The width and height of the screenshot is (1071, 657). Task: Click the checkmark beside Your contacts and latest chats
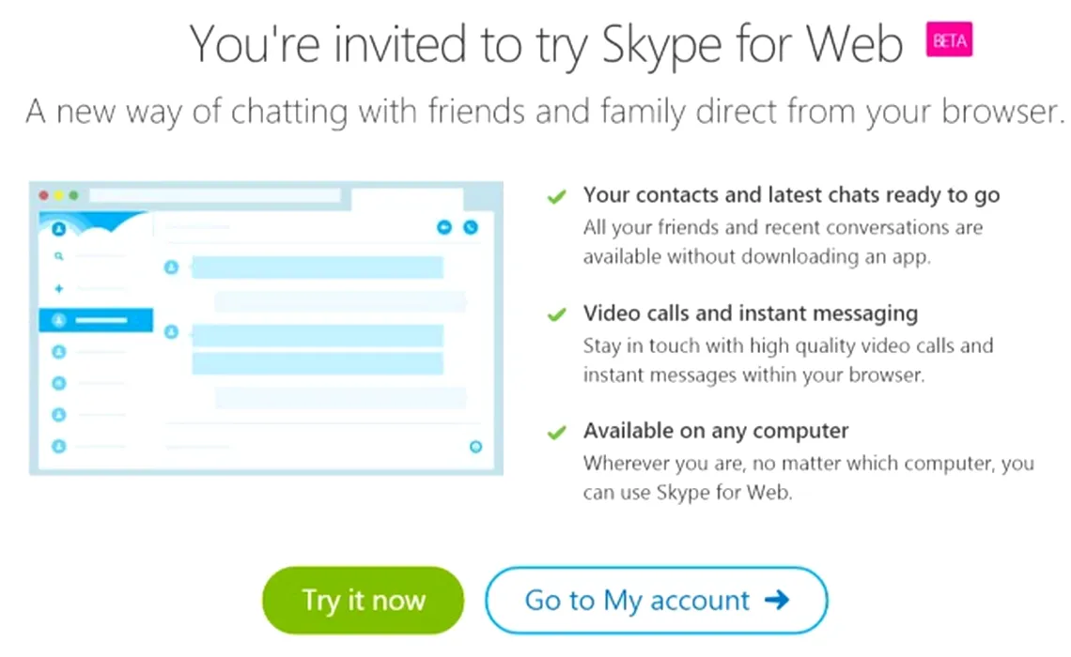pyautogui.click(x=557, y=197)
